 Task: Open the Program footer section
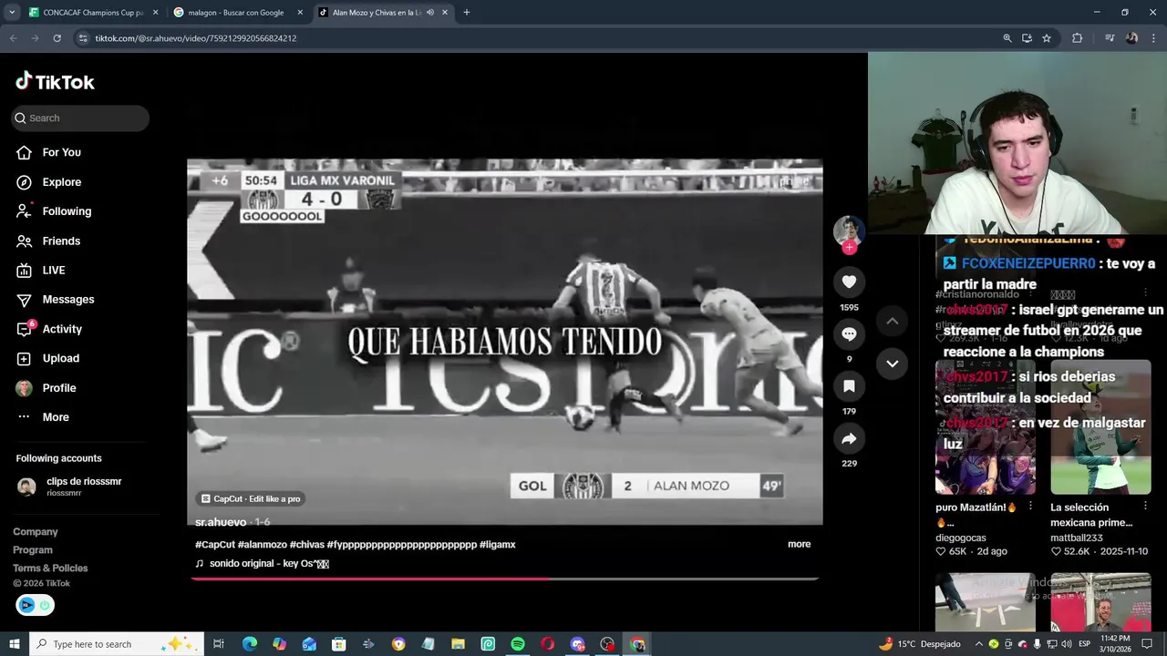33,550
